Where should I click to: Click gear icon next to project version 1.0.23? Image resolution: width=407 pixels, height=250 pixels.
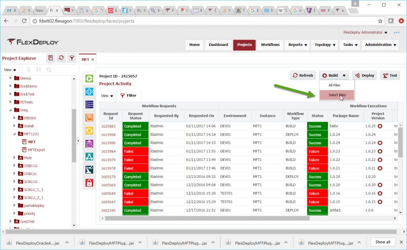tap(380, 151)
